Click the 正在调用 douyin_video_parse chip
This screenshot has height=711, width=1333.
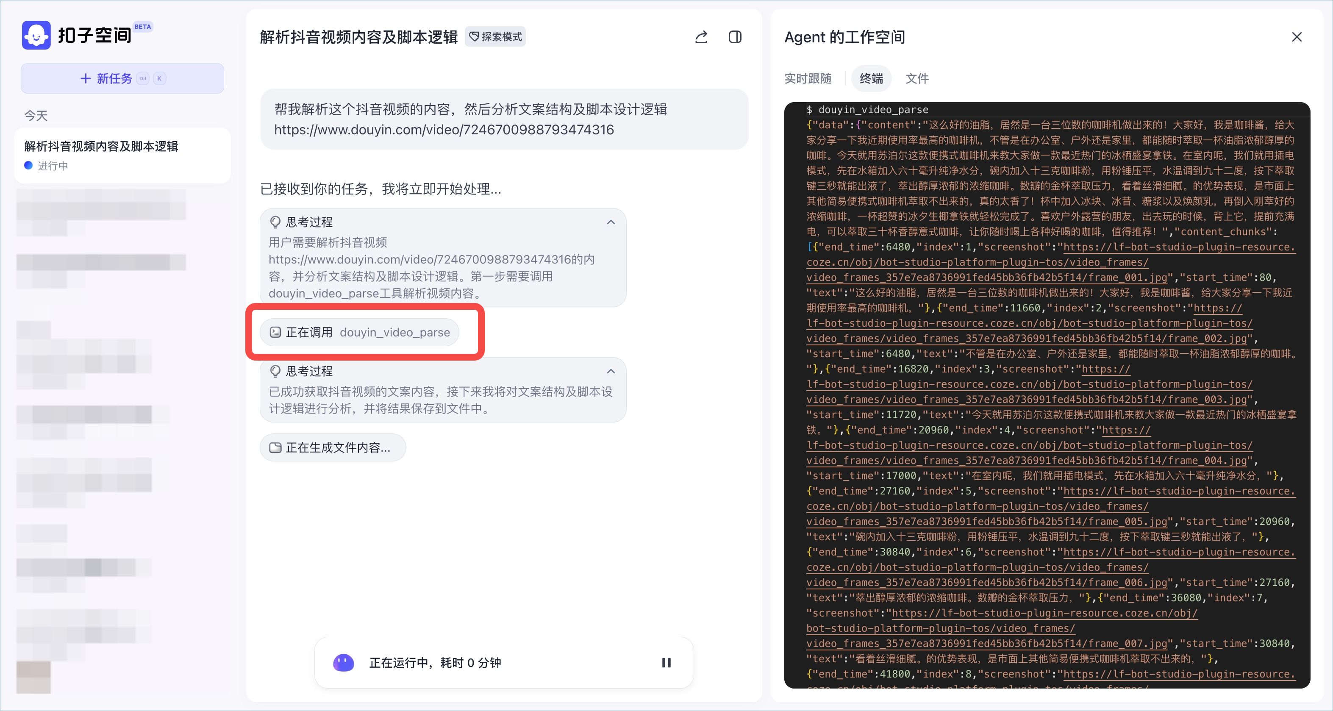360,332
